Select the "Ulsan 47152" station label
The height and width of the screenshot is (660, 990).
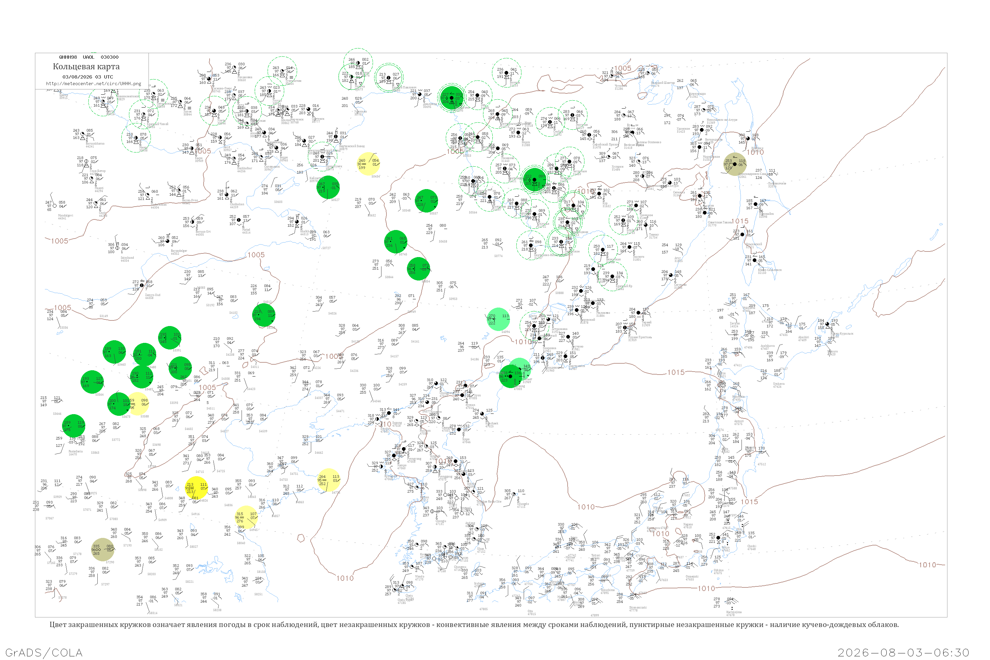481,550
